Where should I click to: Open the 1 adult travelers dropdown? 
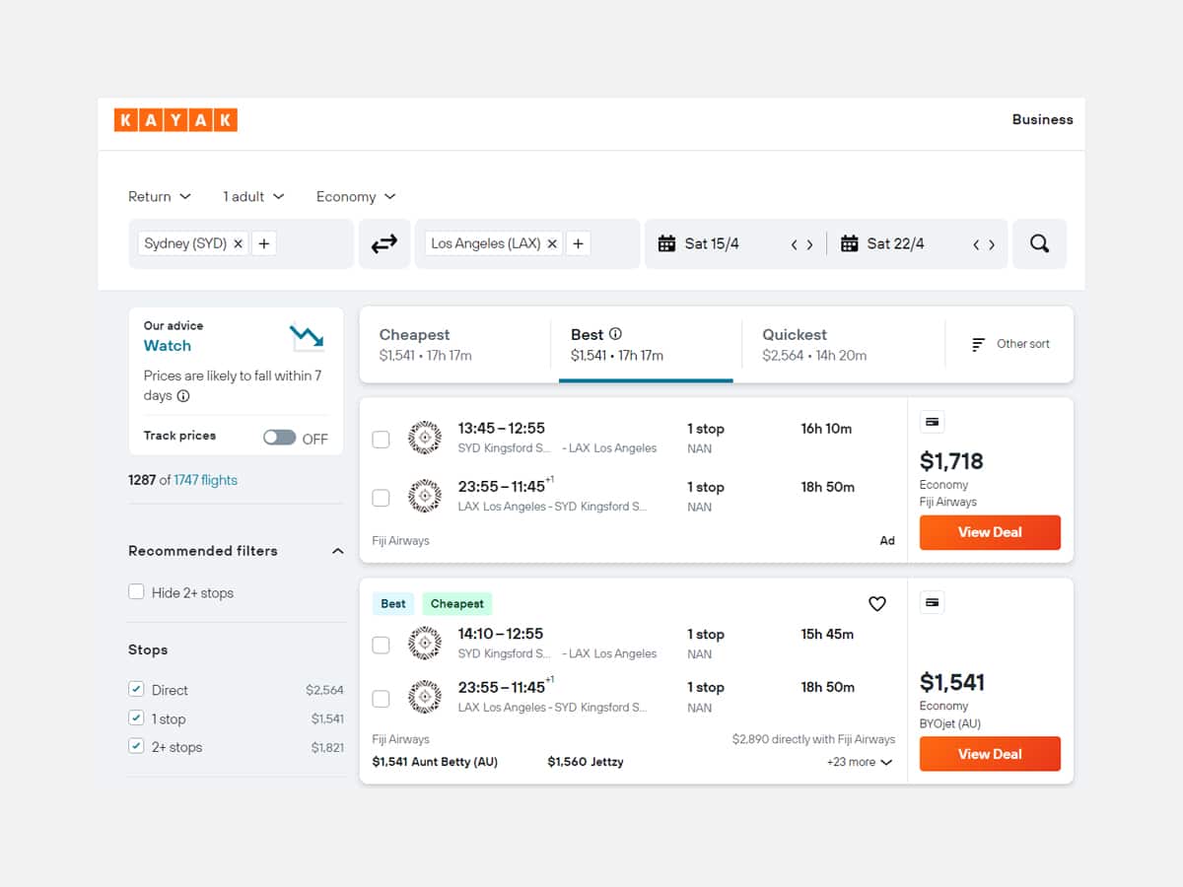(252, 196)
